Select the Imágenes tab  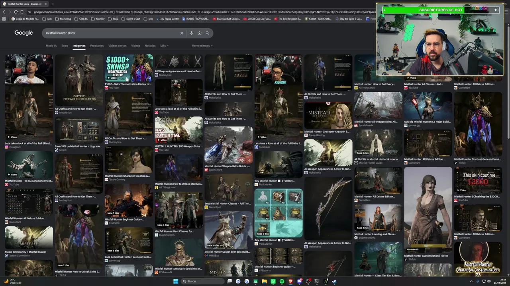(79, 46)
